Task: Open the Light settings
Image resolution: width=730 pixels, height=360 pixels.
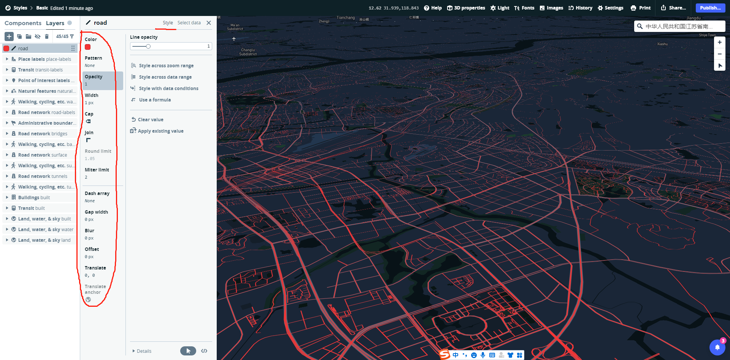Action: [x=500, y=8]
